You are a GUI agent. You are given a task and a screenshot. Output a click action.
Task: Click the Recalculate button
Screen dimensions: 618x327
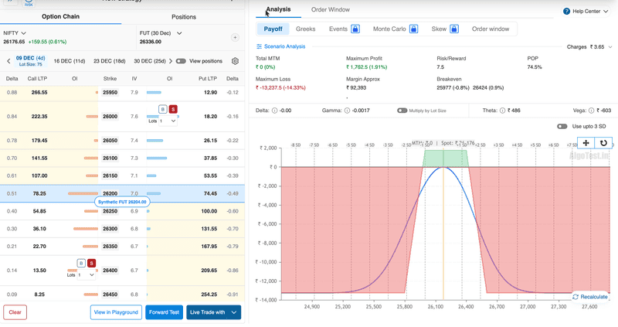pyautogui.click(x=590, y=297)
